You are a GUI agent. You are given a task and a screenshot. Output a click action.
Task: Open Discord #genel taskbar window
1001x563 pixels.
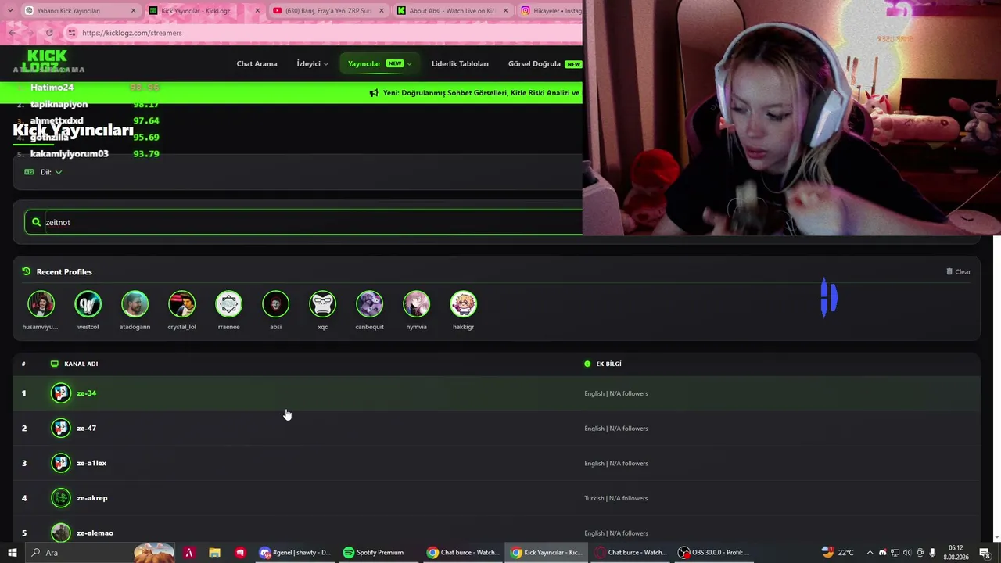point(296,553)
